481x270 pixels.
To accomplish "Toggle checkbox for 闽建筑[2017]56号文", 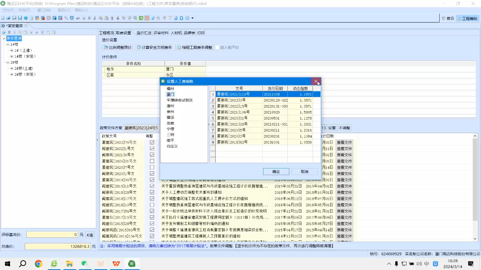I will (152, 211).
